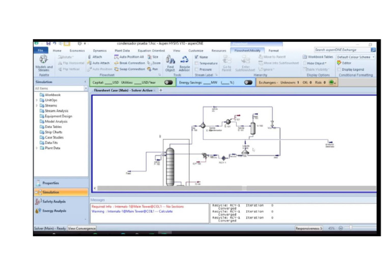Screen dimensions: 391x277
Task: Open the Models and Streams palette
Action: point(44,63)
